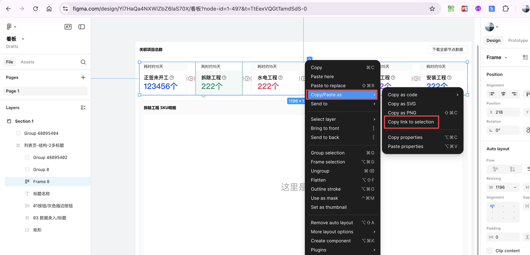Select the Frame 8 layer
This screenshot has width=530, height=255.
pyautogui.click(x=41, y=182)
